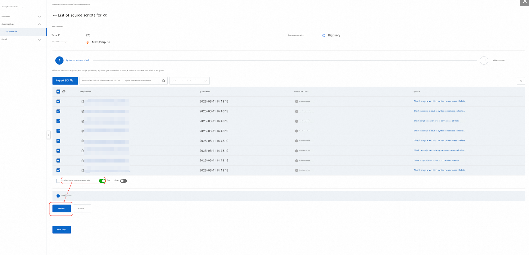This screenshot has width=529, height=255.
Task: Click the Syntax correctness check step label
Action: [x=78, y=60]
